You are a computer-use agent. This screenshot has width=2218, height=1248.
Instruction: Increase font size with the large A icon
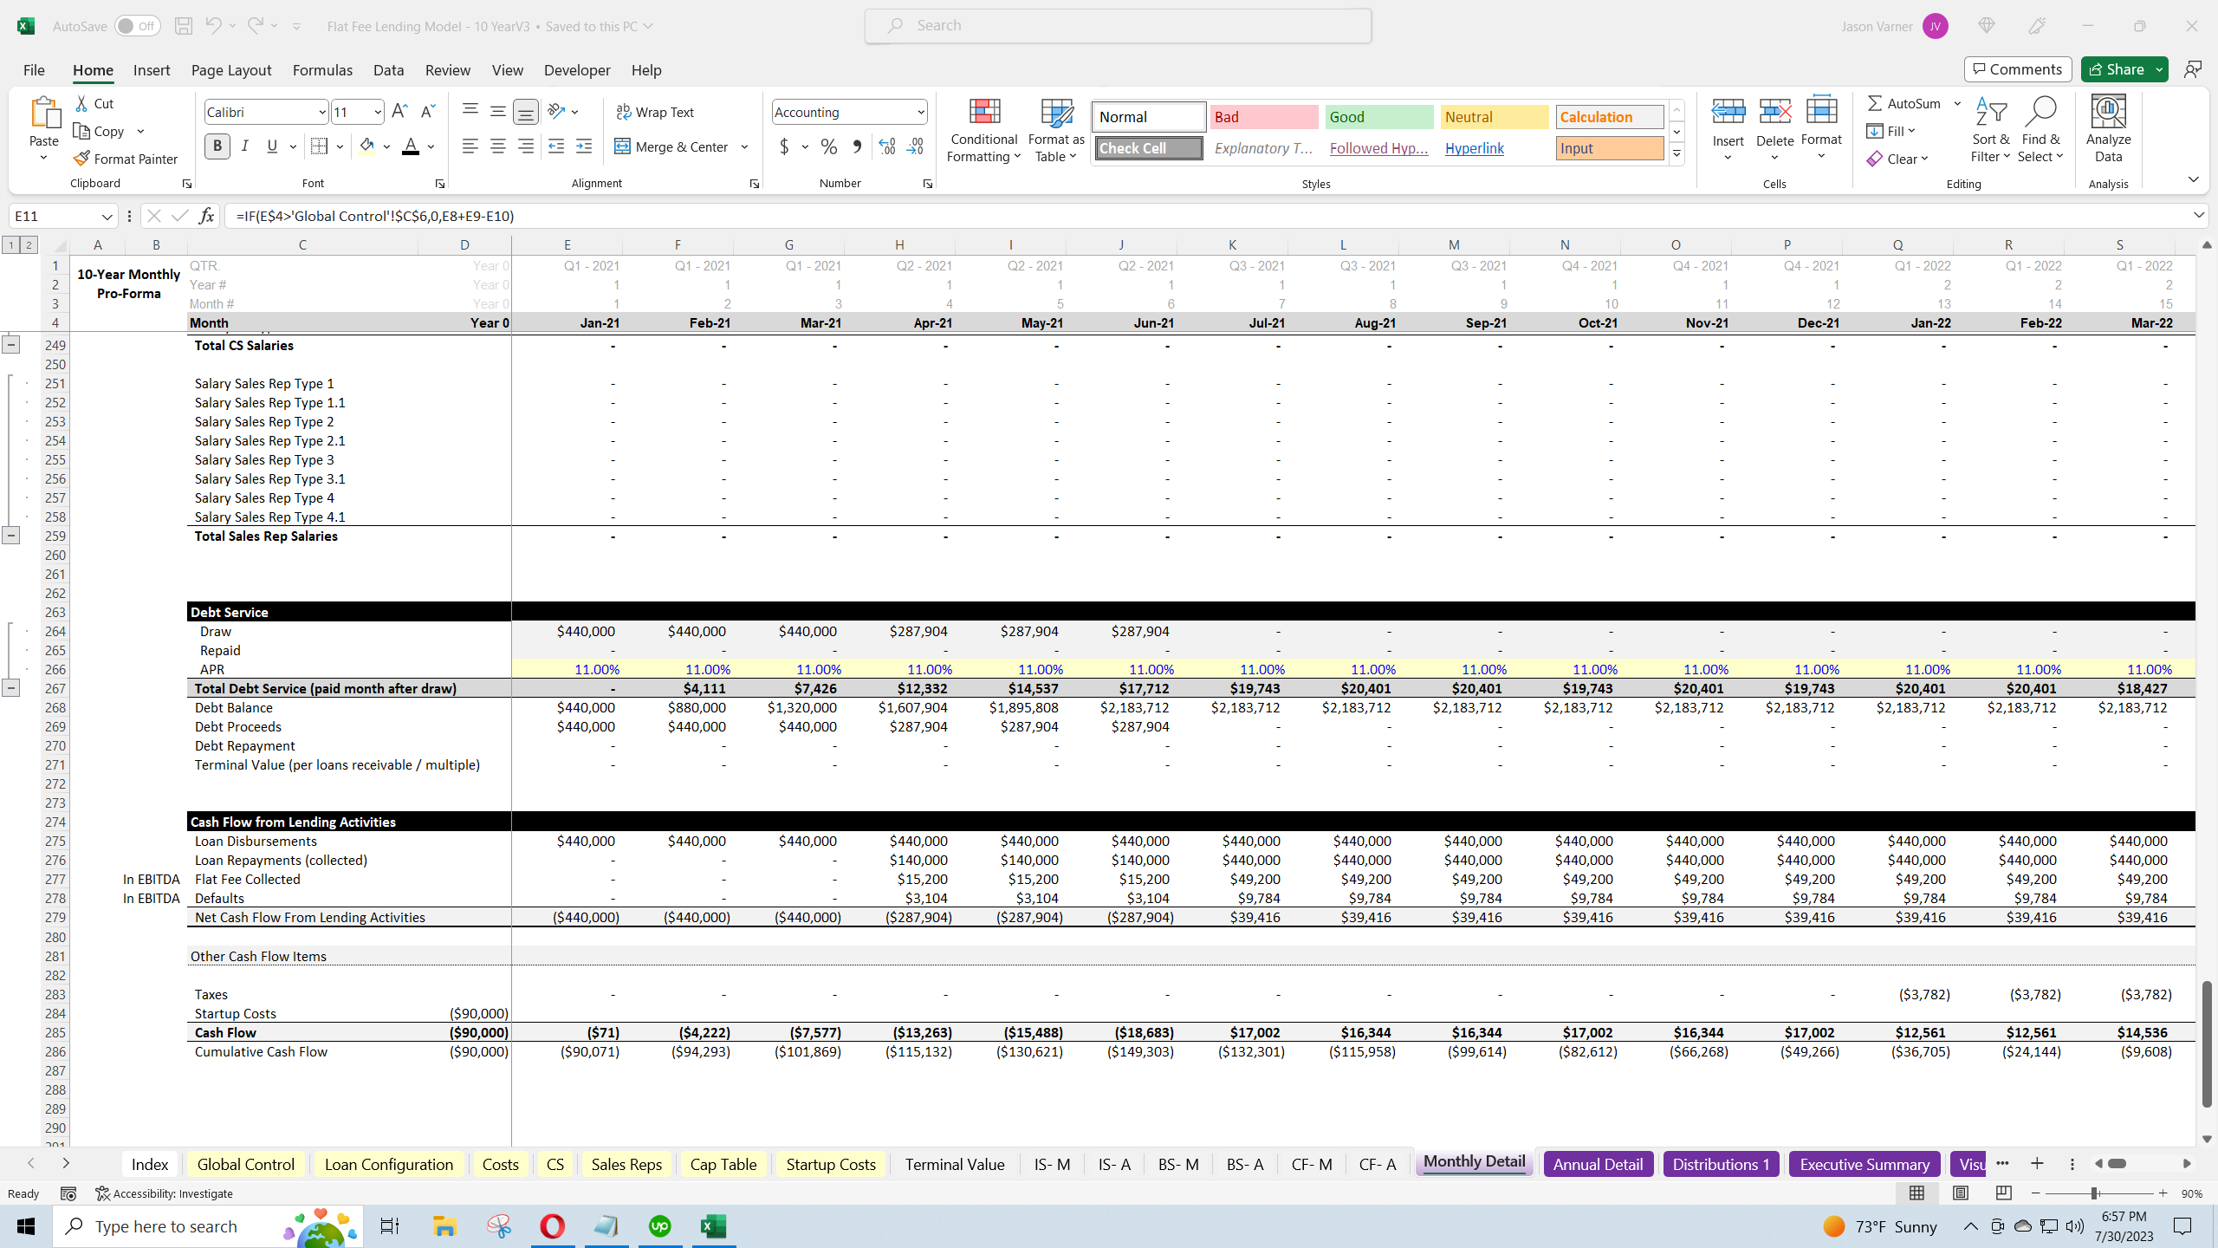coord(399,112)
